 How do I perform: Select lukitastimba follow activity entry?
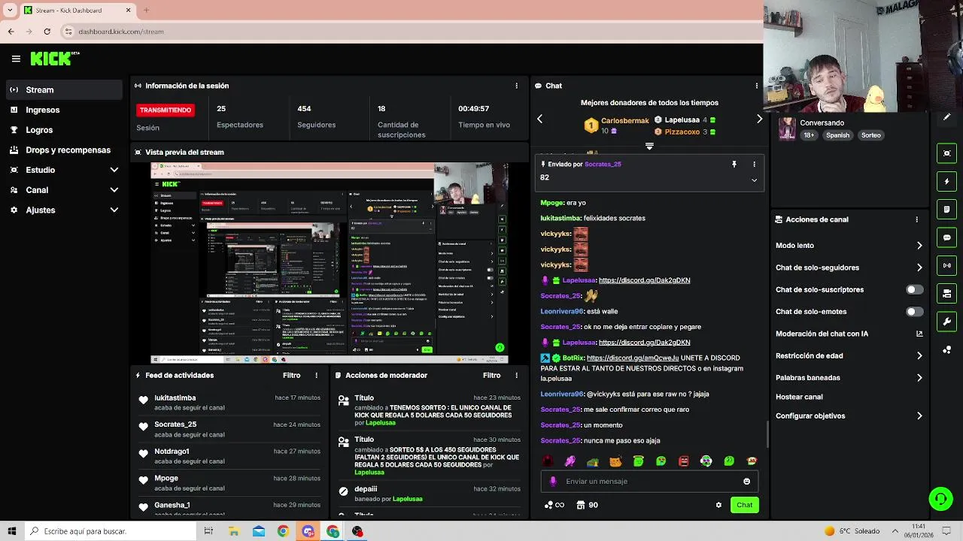(x=229, y=402)
